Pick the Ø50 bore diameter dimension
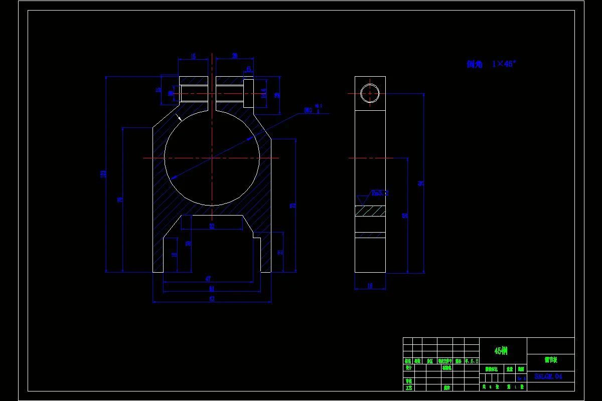The width and height of the screenshot is (602, 401). 309,110
